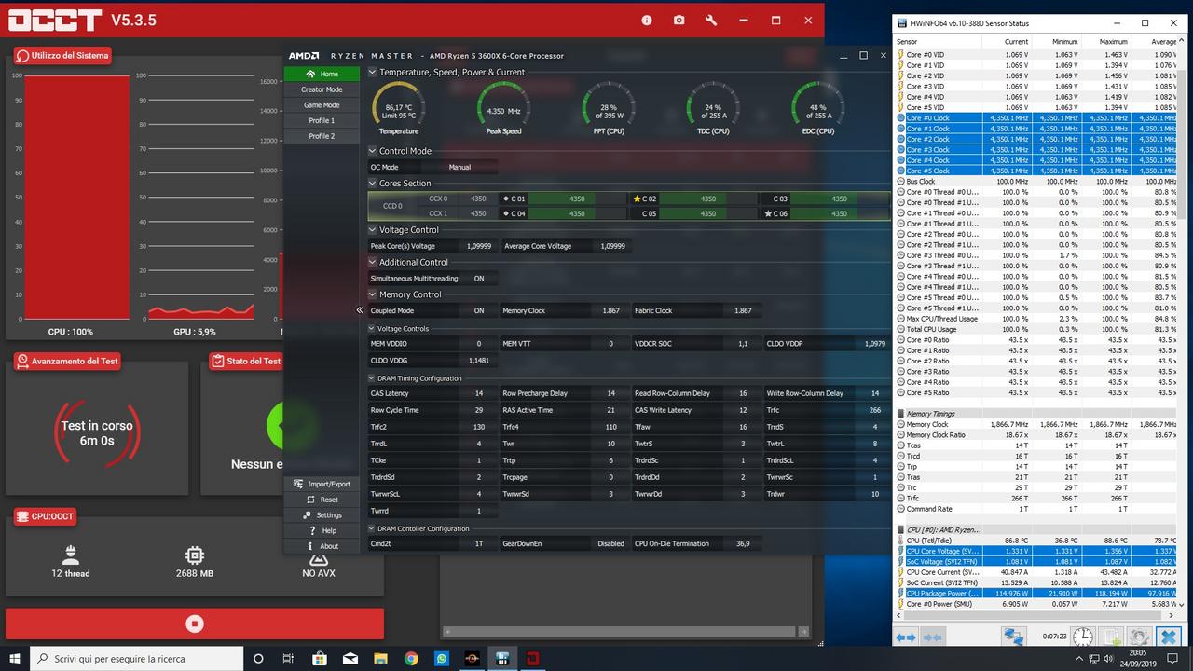The image size is (1193, 671).
Task: Open Microsoft Store from taskbar
Action: (319, 658)
